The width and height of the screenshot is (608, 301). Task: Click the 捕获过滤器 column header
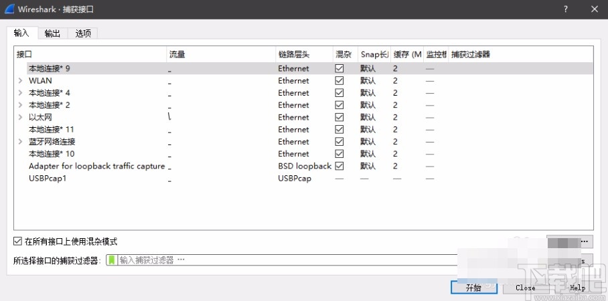520,55
